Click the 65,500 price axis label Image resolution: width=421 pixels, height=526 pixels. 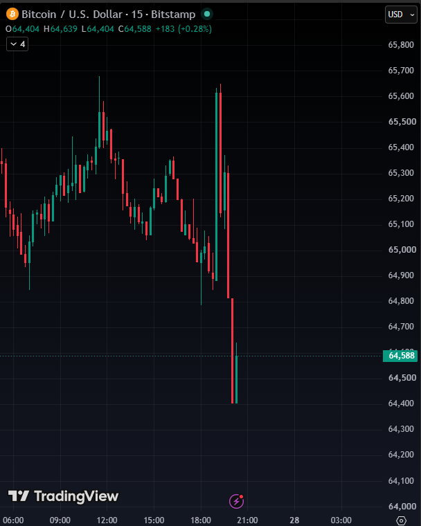pyautogui.click(x=402, y=122)
